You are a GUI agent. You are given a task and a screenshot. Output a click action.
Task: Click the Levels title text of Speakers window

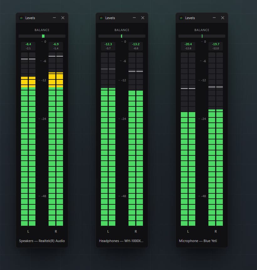[30, 18]
